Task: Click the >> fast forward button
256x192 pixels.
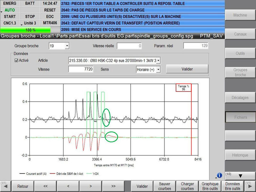Action: tap(113, 186)
